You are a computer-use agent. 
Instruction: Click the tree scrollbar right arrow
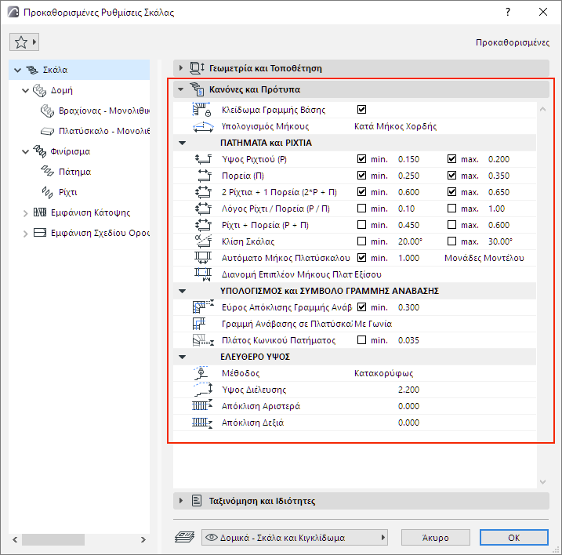tap(143, 539)
